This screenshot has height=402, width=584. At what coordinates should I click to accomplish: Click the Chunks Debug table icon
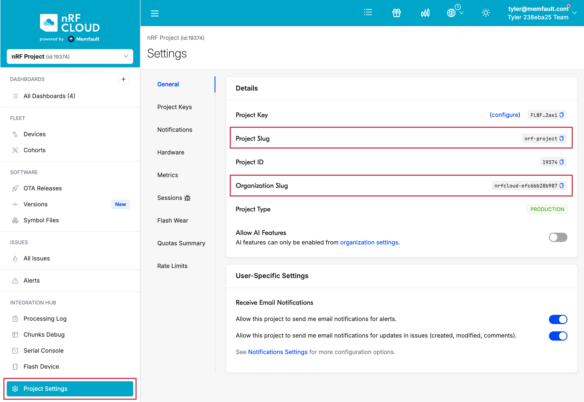[15, 335]
